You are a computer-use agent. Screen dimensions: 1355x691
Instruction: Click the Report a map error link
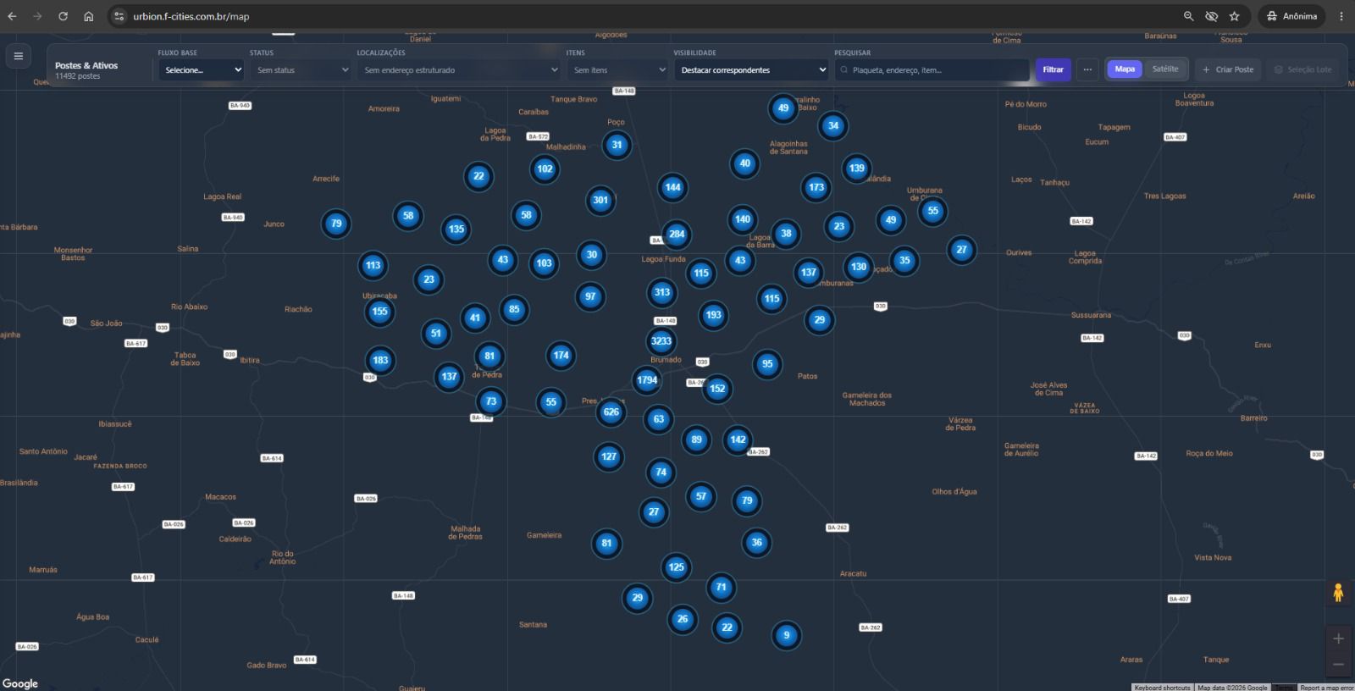pyautogui.click(x=1326, y=688)
